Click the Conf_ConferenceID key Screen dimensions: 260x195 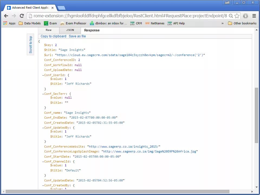(59, 60)
